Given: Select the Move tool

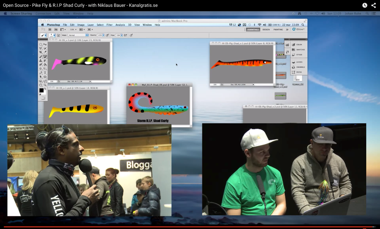Looking at the screenshot, I should tap(45, 44).
